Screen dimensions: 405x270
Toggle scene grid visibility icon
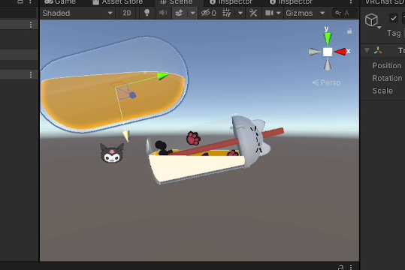click(x=226, y=13)
